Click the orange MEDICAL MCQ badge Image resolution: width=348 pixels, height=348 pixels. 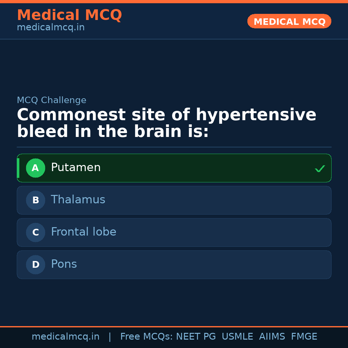(x=289, y=21)
